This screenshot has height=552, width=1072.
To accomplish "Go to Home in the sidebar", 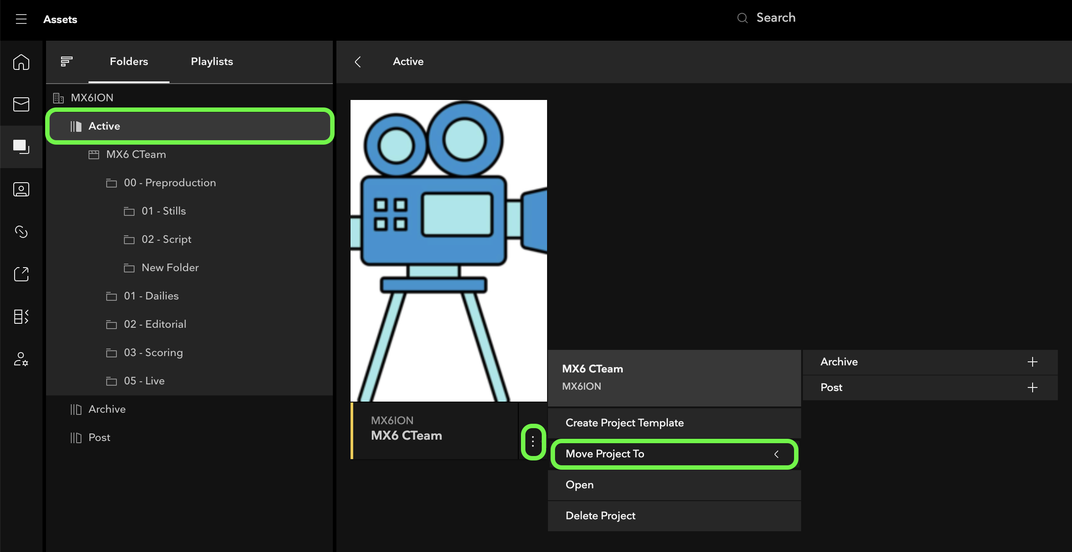I will click(21, 62).
